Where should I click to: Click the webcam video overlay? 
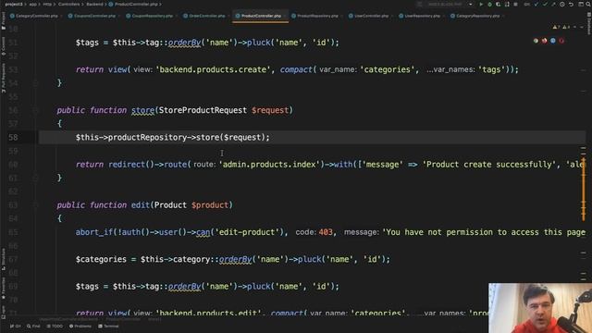pyautogui.click(x=540, y=308)
